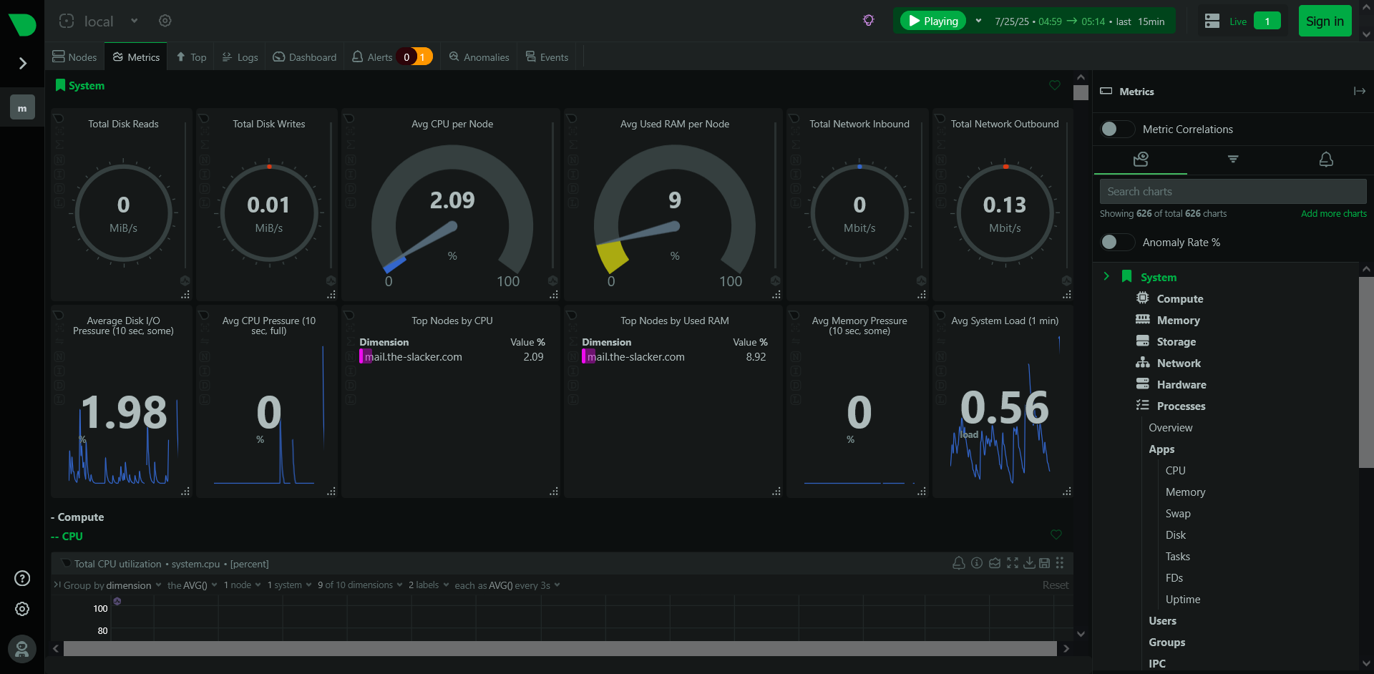1374x674 pixels.
Task: Turn on the Anomaly Rate % toggle
Action: (1116, 242)
